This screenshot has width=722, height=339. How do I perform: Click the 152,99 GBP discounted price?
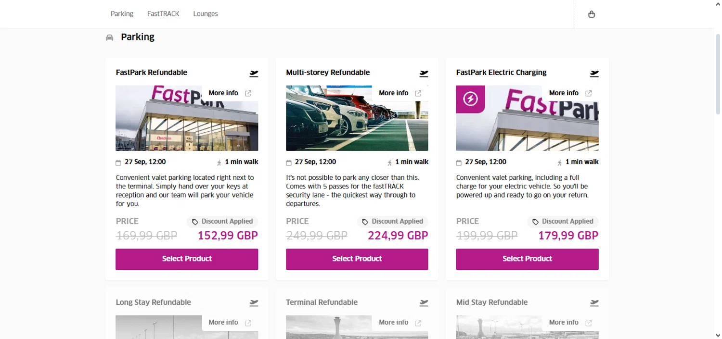coord(228,236)
